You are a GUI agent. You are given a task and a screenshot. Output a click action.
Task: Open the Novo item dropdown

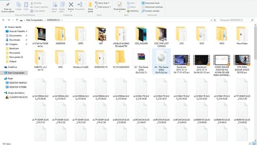coord(102,3)
